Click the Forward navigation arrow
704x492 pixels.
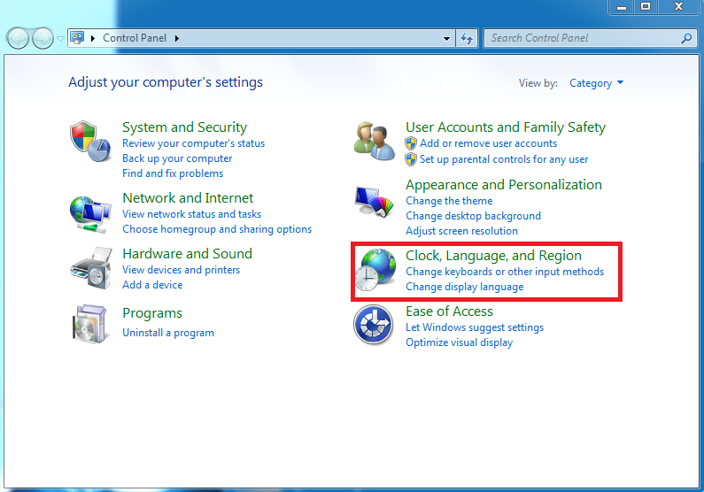pyautogui.click(x=43, y=38)
